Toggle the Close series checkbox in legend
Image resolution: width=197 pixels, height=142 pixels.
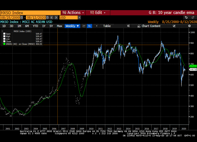point(4,41)
